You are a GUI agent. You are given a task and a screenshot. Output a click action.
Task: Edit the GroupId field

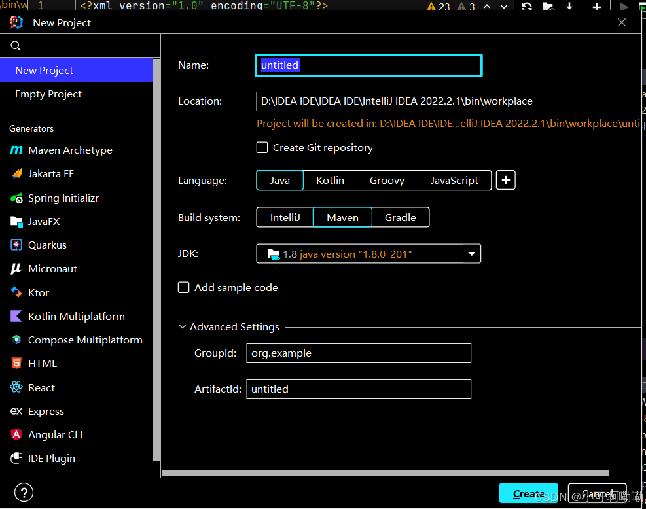(359, 353)
